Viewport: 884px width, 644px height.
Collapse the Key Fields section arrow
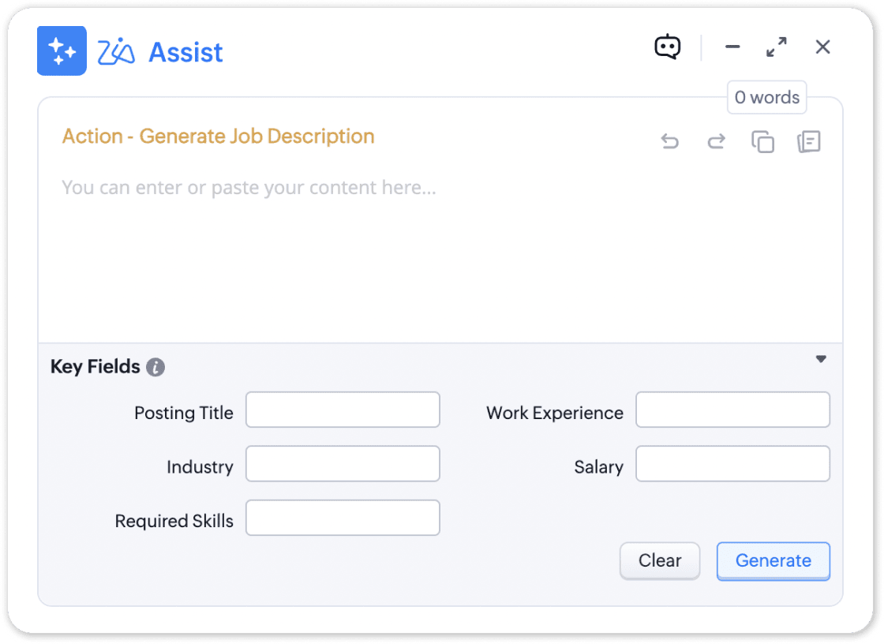pos(821,359)
